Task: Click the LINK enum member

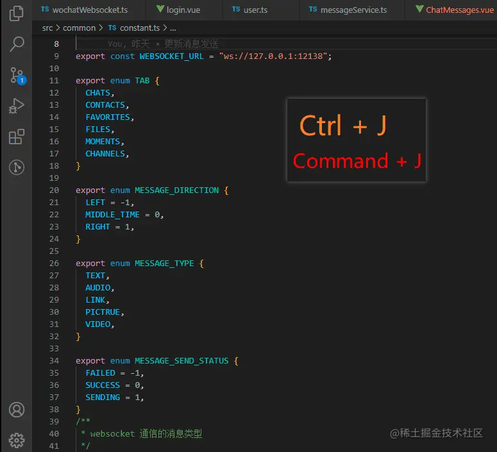Action: [95, 300]
